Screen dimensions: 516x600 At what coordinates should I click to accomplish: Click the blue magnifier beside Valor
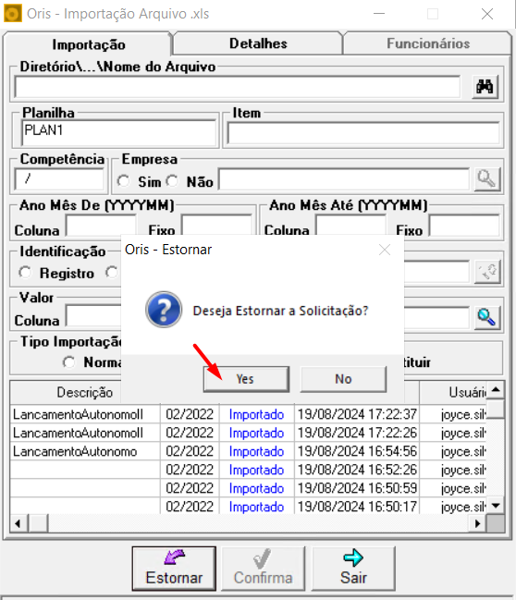point(487,317)
